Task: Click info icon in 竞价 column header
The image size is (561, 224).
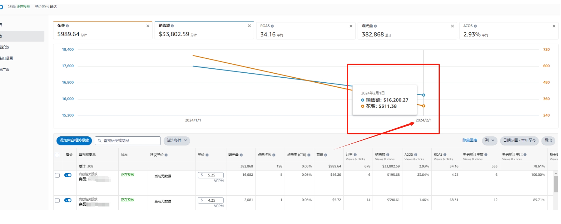Action: click(x=207, y=155)
